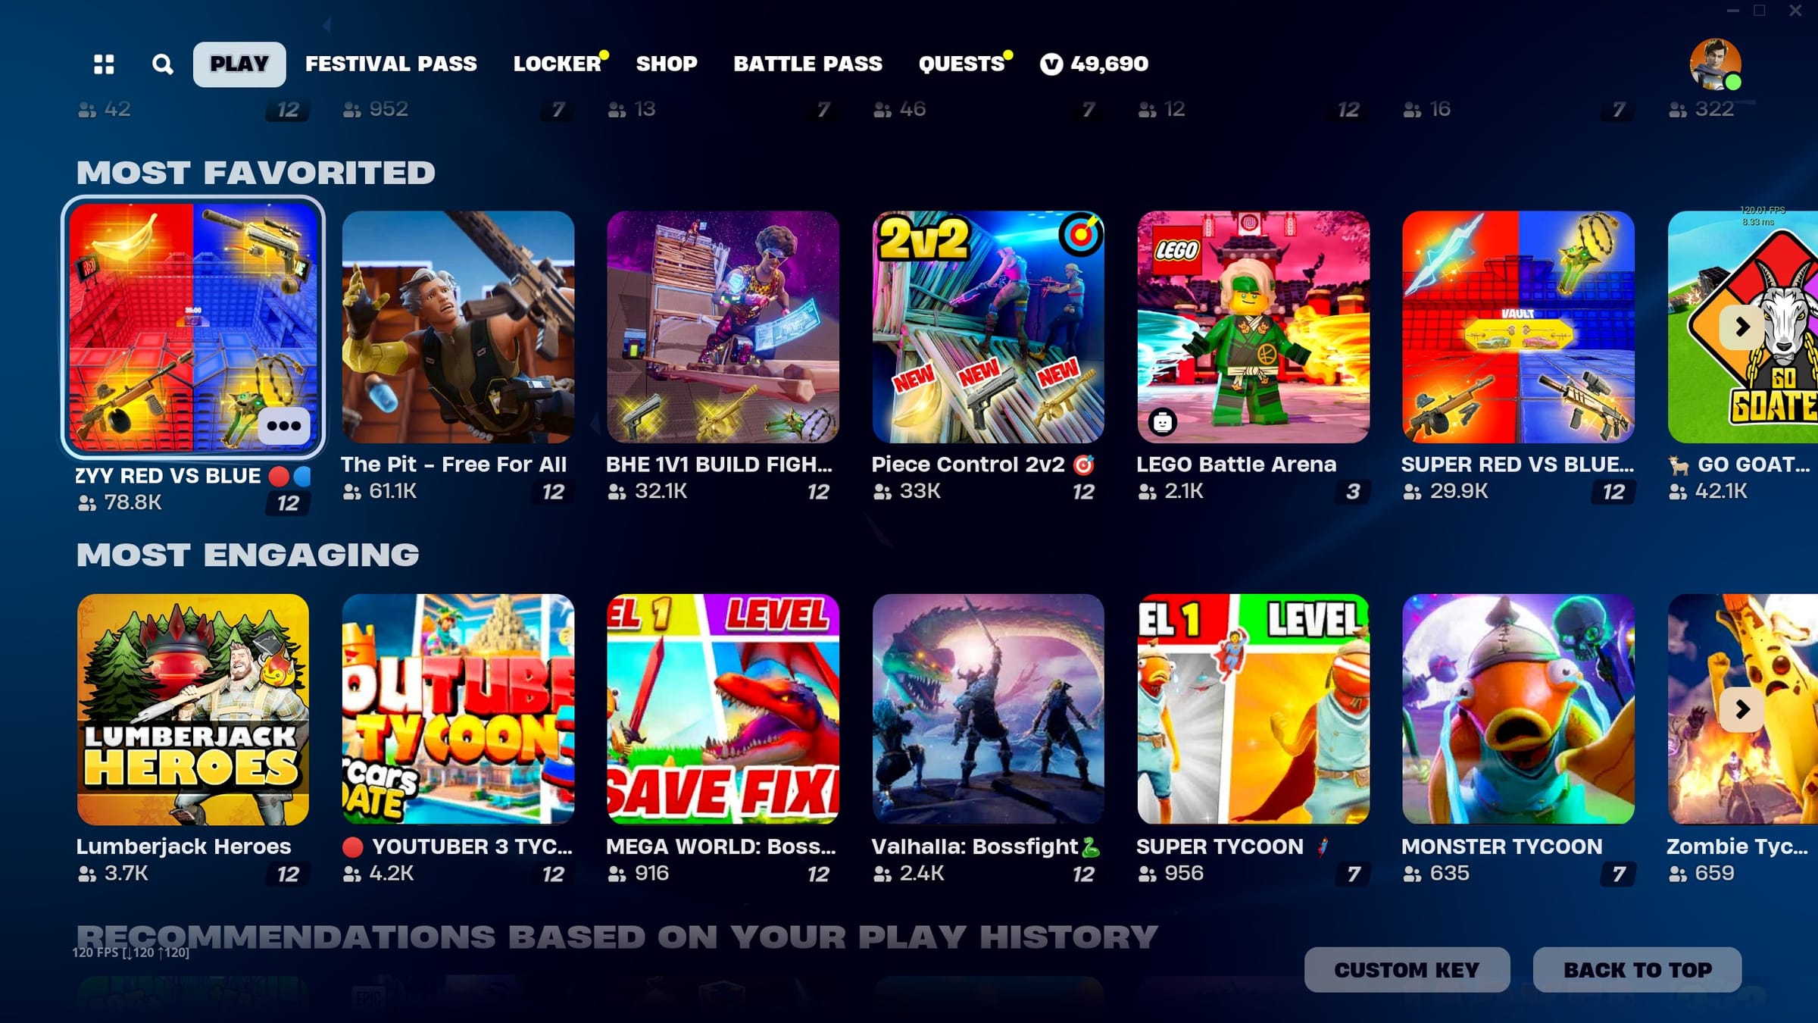The image size is (1818, 1023).
Task: Open the Festival Pass tab
Action: click(391, 64)
